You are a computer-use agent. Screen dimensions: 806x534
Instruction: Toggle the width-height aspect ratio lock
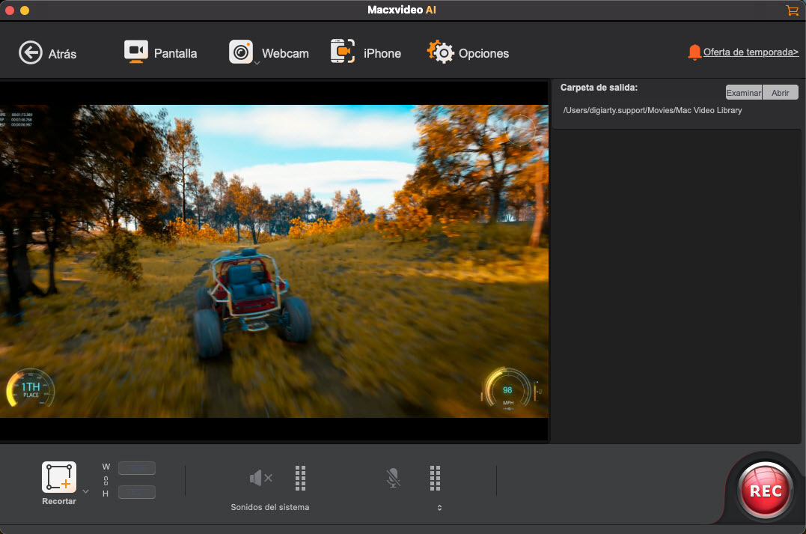(106, 480)
